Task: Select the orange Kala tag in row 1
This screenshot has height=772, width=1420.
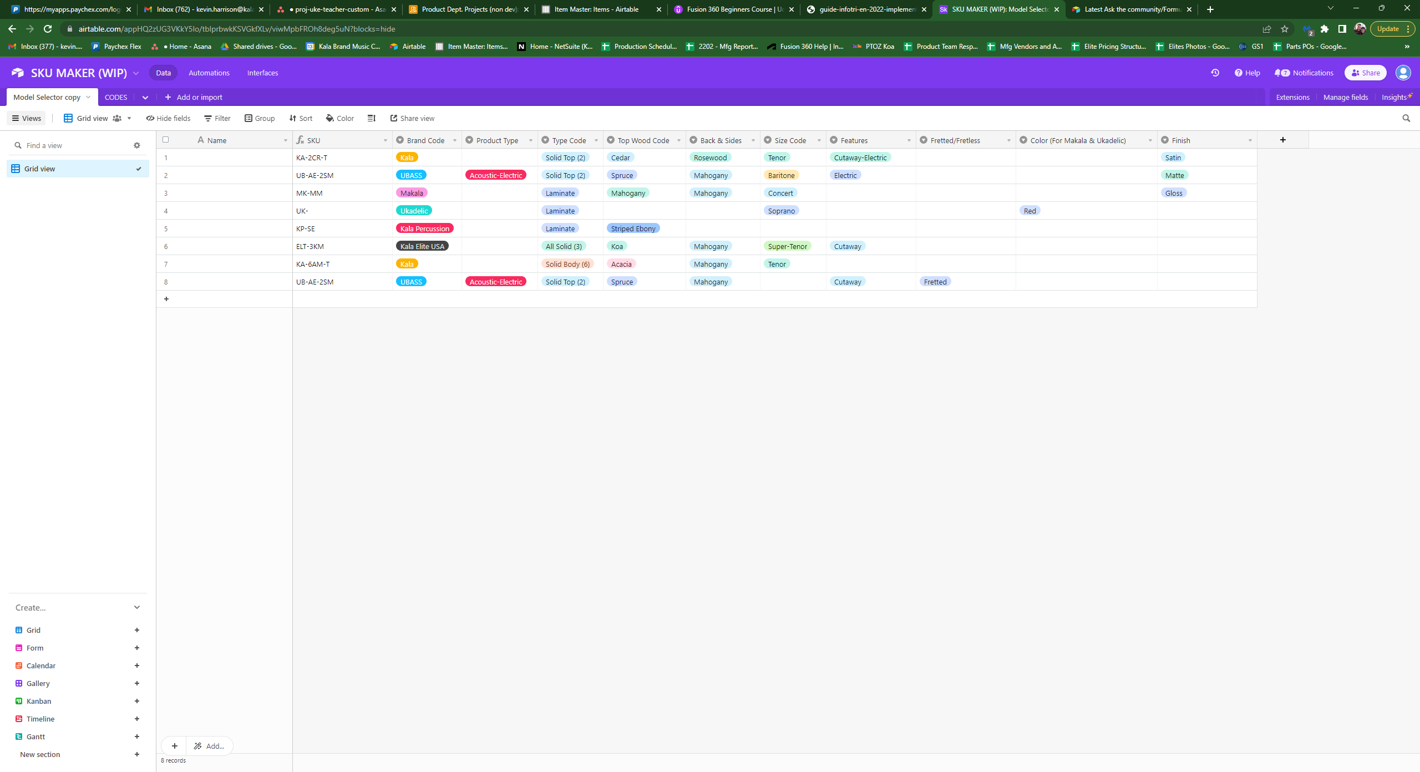Action: 407,158
